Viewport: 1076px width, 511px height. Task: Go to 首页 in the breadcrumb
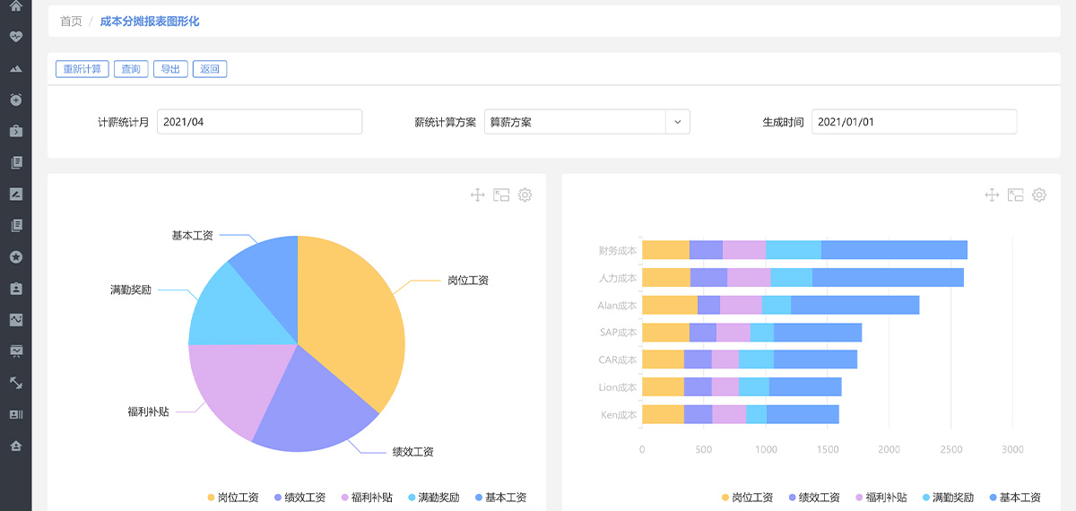tap(71, 21)
